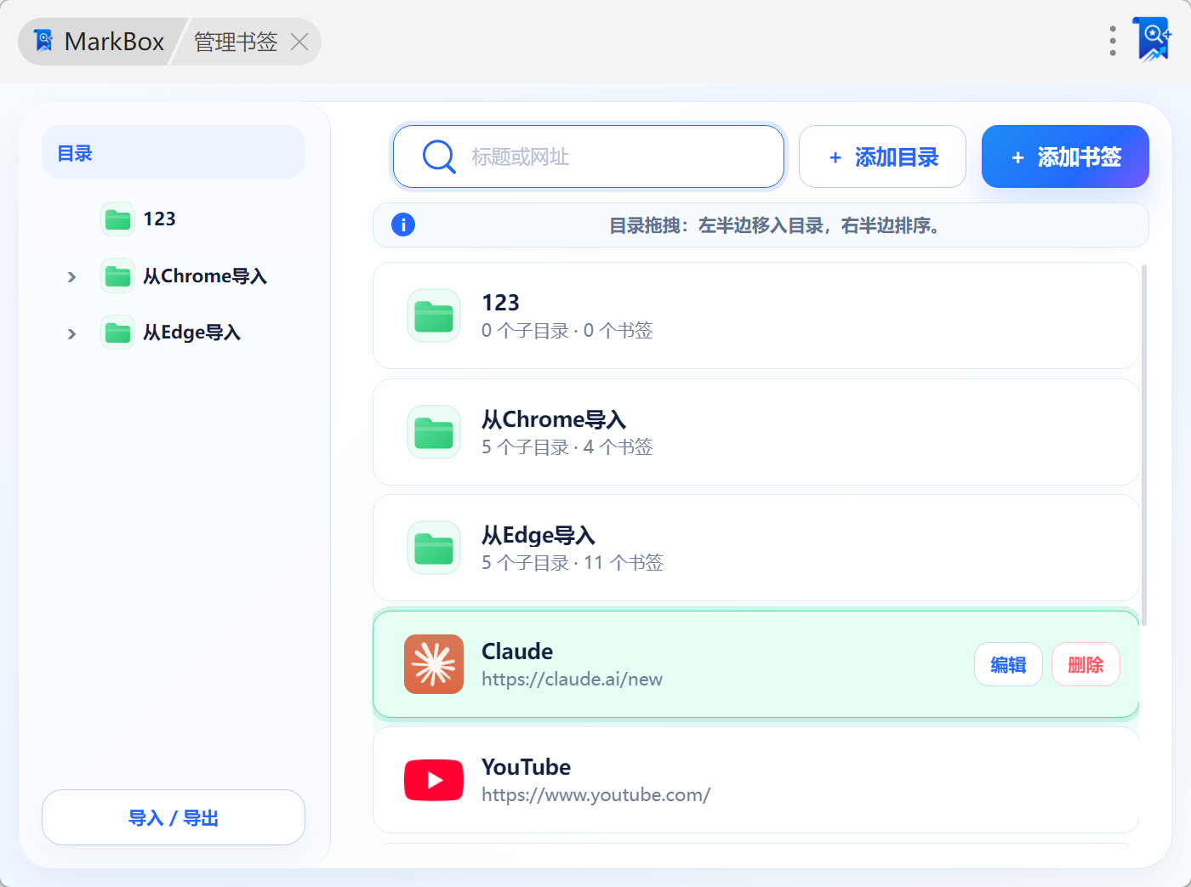Screen dimensions: 1191x887
Task: Click the blue info icon in the hint bar
Action: [403, 225]
